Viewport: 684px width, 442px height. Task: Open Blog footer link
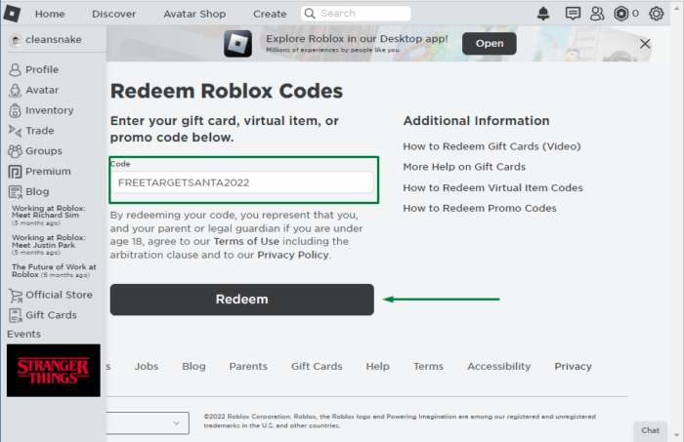193,366
